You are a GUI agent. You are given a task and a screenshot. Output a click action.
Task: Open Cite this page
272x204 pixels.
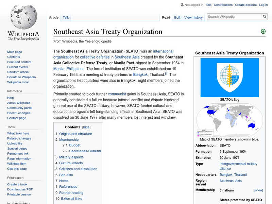tap(17, 168)
